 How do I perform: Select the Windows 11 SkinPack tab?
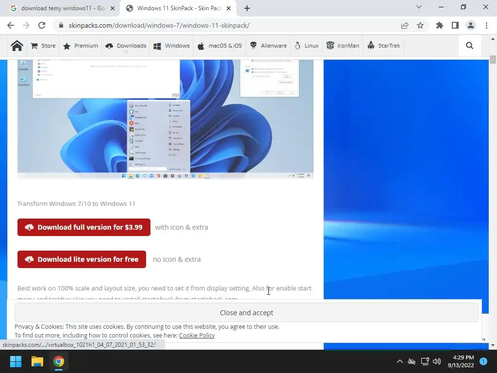click(178, 8)
